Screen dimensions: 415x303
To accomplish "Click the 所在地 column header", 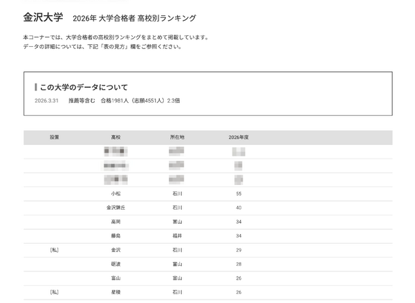I will pyautogui.click(x=177, y=137).
